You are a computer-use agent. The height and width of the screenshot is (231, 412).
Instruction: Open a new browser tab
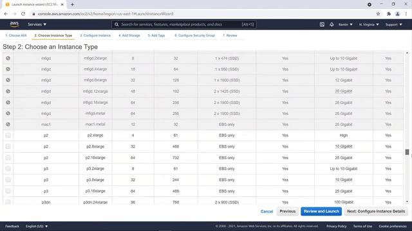pyautogui.click(x=72, y=4)
